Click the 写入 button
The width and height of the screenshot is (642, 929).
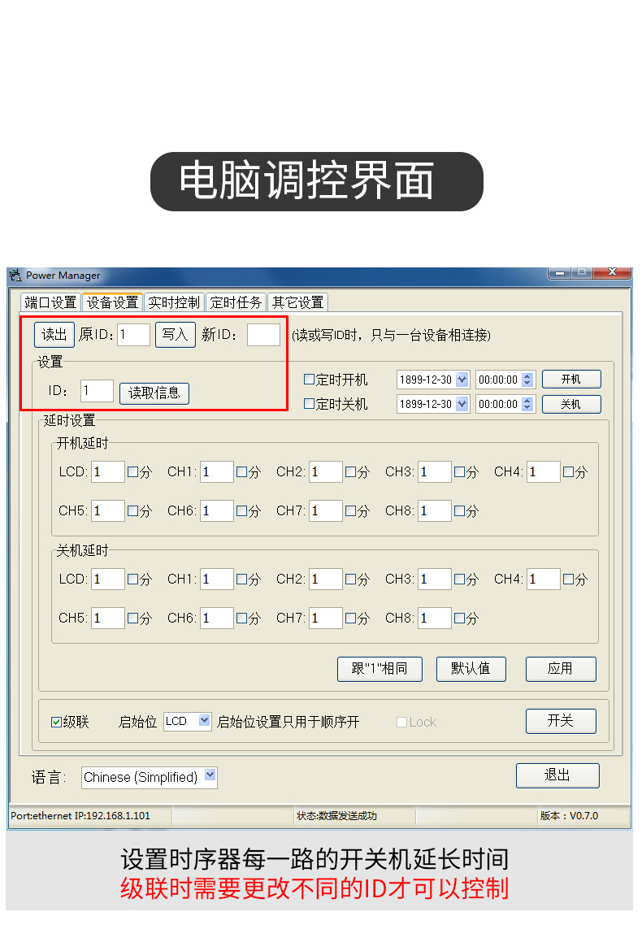(x=176, y=335)
